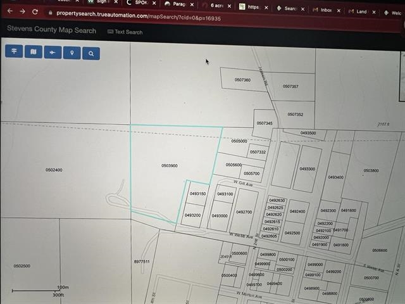Select parcel 0507360 on the map
Viewport: 405px width, 304px height.
[242, 80]
